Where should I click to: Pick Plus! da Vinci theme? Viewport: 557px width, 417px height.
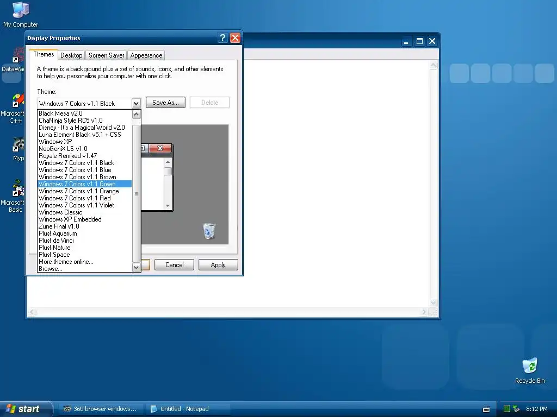84,241
